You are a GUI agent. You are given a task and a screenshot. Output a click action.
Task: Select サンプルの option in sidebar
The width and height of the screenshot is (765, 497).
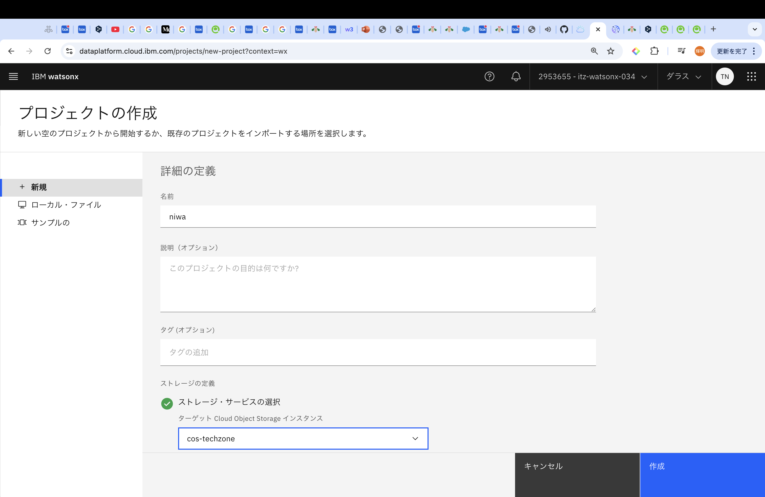(x=50, y=222)
